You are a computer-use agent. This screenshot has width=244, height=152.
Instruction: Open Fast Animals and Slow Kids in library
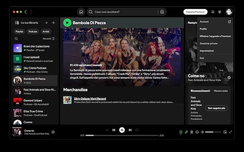click(x=35, y=91)
